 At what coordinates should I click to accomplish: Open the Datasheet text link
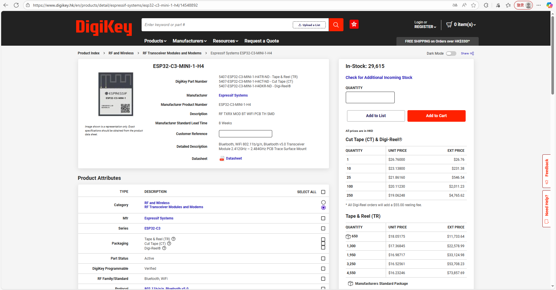click(234, 158)
